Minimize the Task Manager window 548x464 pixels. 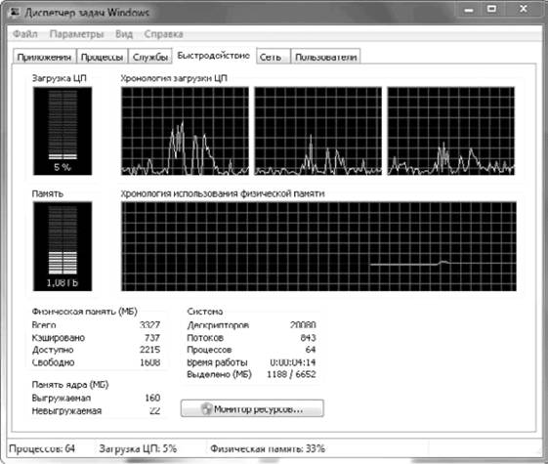click(468, 10)
